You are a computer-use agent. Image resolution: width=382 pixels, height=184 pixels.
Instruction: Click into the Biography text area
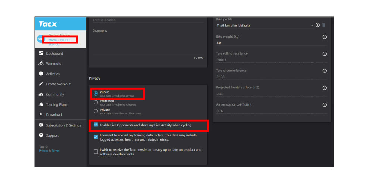coord(148,44)
